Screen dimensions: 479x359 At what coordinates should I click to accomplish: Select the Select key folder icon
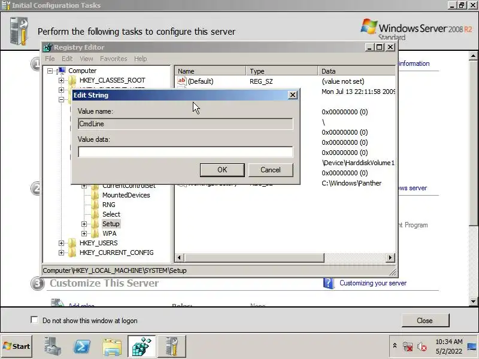(x=95, y=214)
